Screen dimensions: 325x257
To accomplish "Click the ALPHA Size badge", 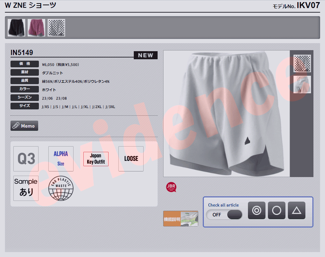I will pos(61,159).
